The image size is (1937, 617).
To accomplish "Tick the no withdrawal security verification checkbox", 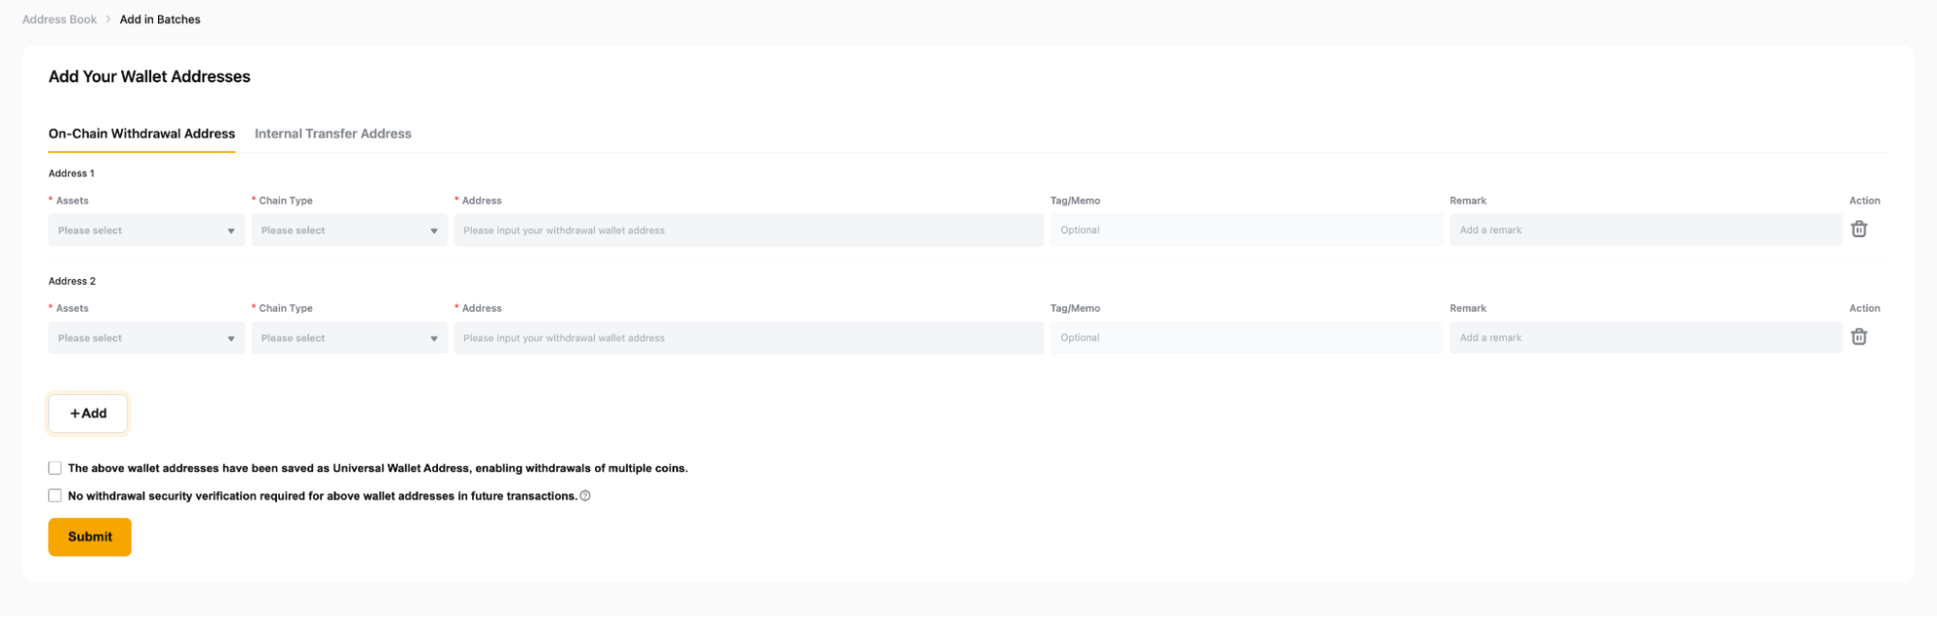I will 55,496.
